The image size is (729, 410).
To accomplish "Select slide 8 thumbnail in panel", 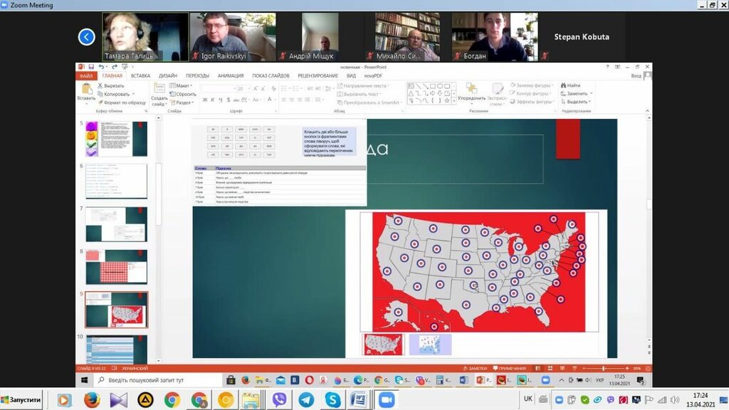I will [117, 267].
